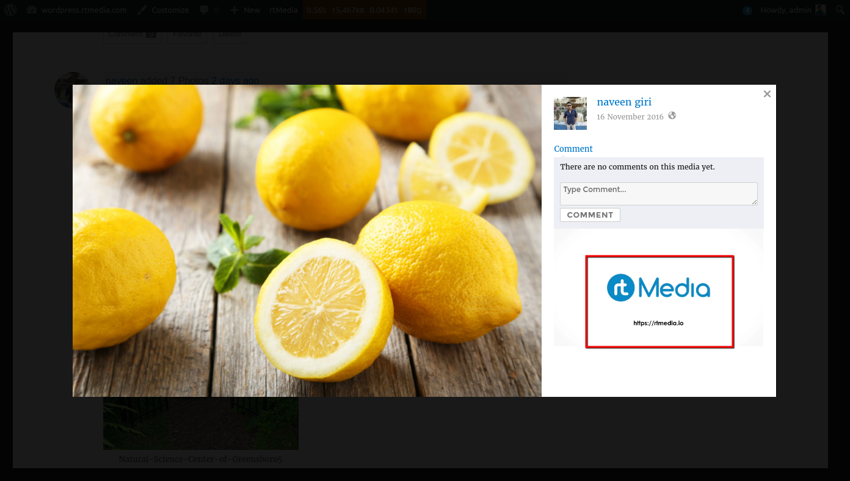Click the blue notification count badge
Screen dimensions: 850x481
747,10
